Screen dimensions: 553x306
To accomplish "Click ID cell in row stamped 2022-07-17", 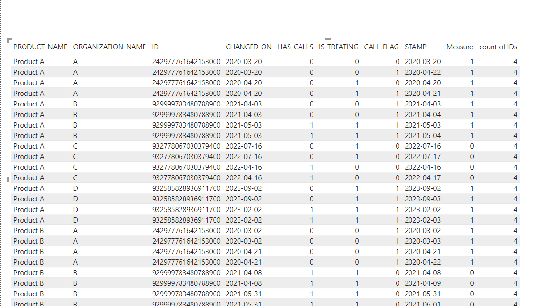I will pyautogui.click(x=186, y=157).
